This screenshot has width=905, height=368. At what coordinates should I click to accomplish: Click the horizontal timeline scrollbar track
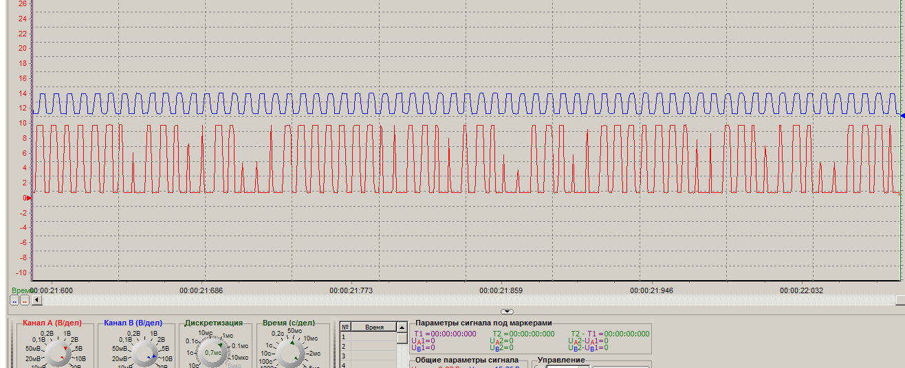[x=468, y=300]
